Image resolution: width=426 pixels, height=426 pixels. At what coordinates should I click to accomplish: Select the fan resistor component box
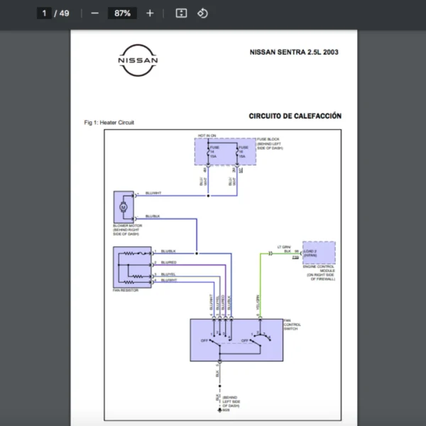[133, 266]
